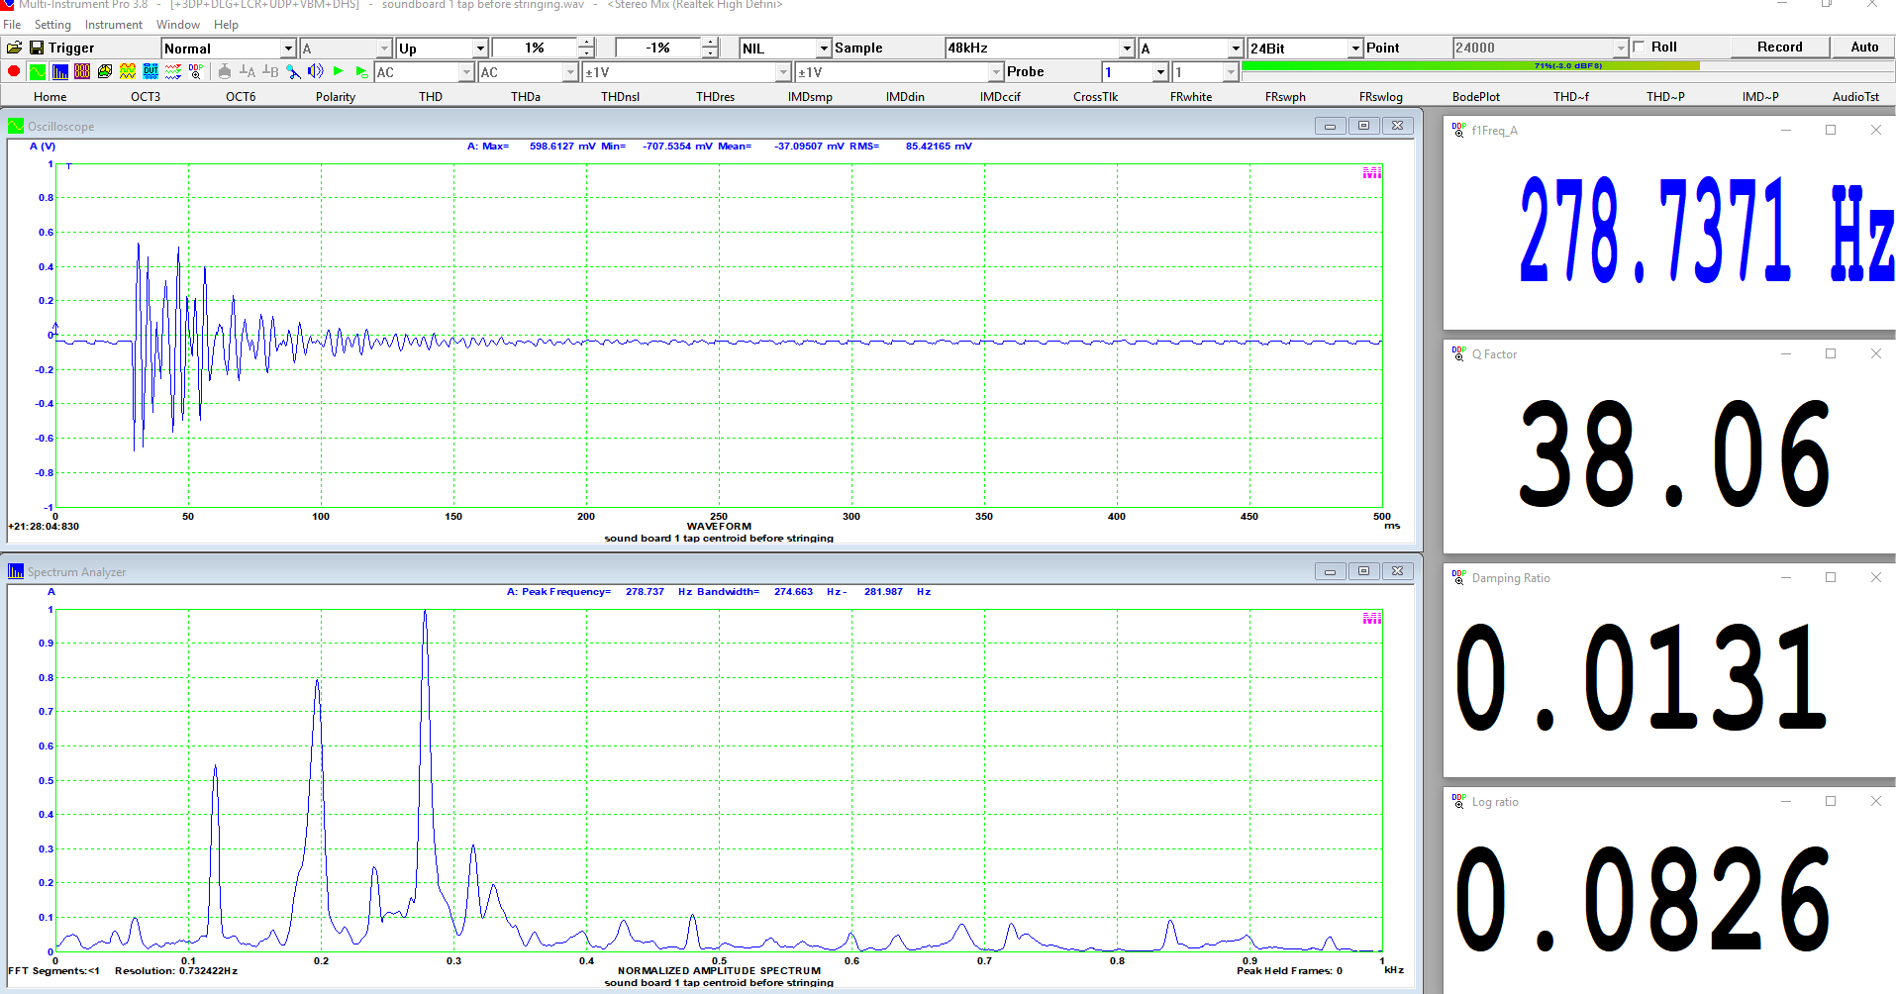Click the open file folder icon
The width and height of the screenshot is (1896, 994).
pos(14,48)
